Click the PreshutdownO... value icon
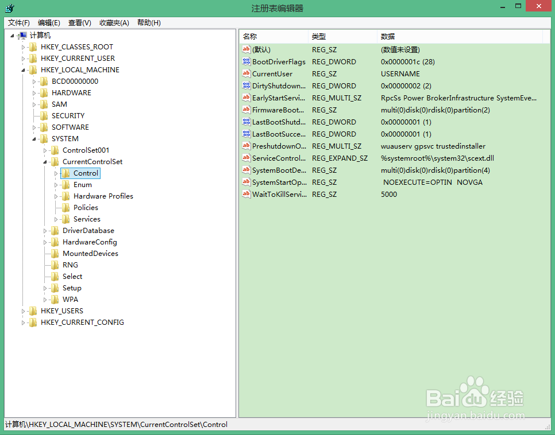 point(246,145)
